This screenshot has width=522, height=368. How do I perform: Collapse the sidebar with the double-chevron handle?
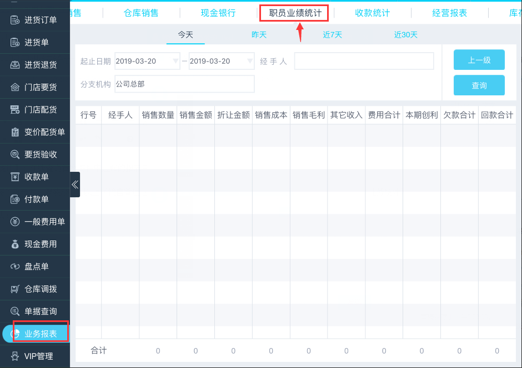pyautogui.click(x=75, y=185)
